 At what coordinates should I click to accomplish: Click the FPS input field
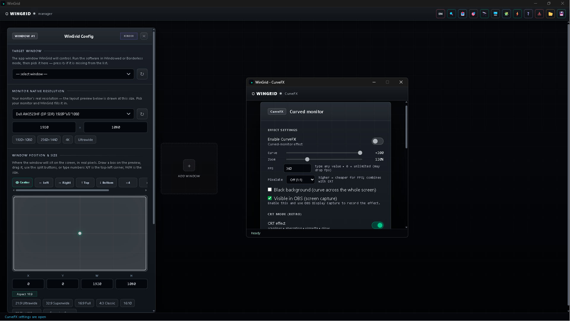click(x=297, y=168)
